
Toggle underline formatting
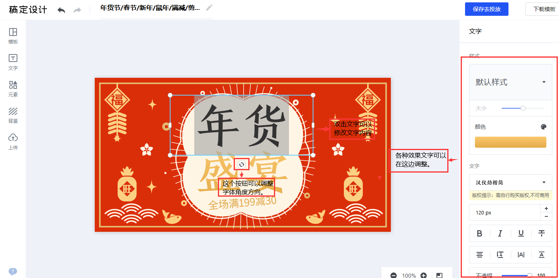pos(521,233)
